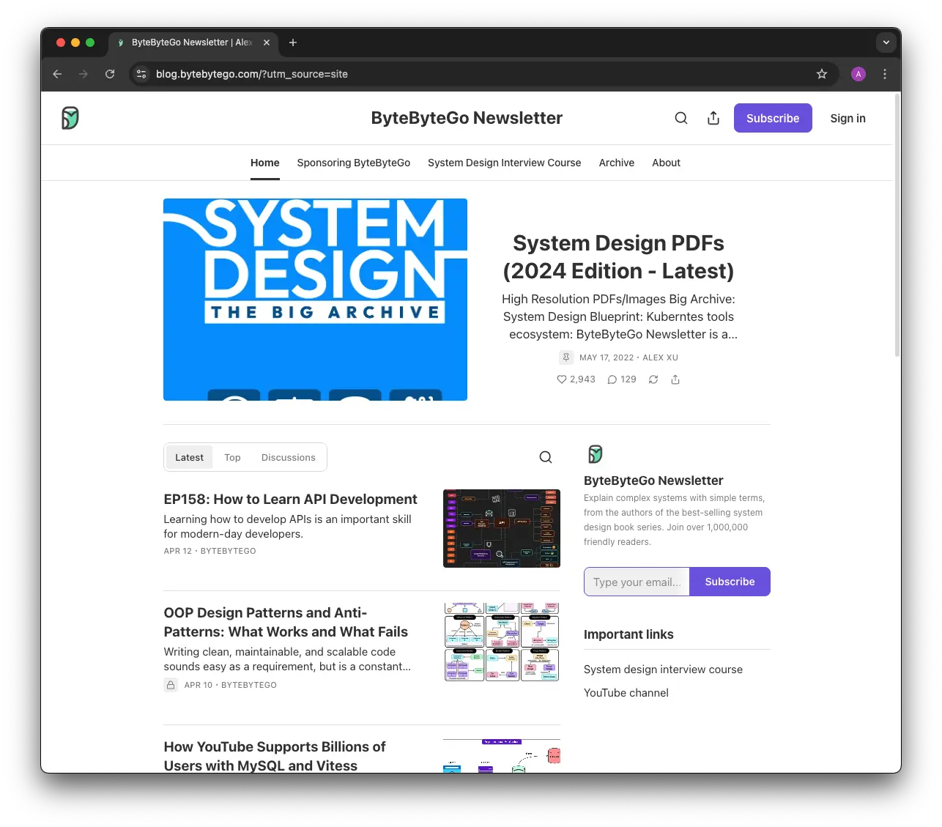Close the ByteByteGo Newsletter tab

tap(267, 42)
